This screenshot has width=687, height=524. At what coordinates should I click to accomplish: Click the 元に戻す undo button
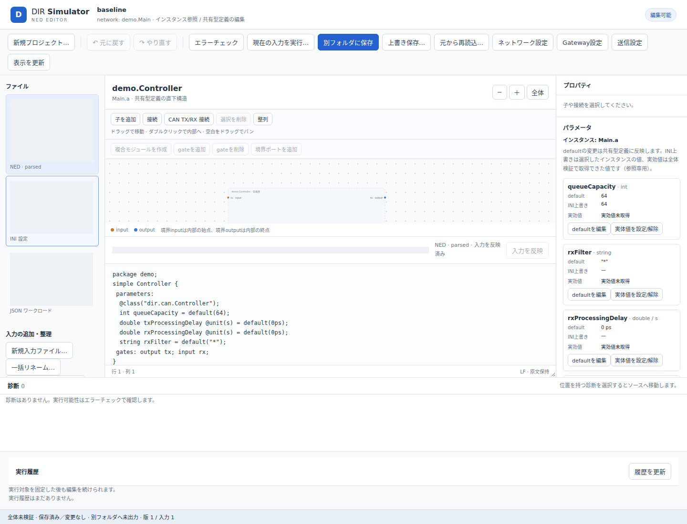pos(108,42)
